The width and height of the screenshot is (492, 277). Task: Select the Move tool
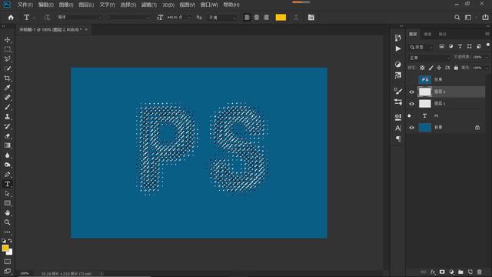(x=7, y=40)
